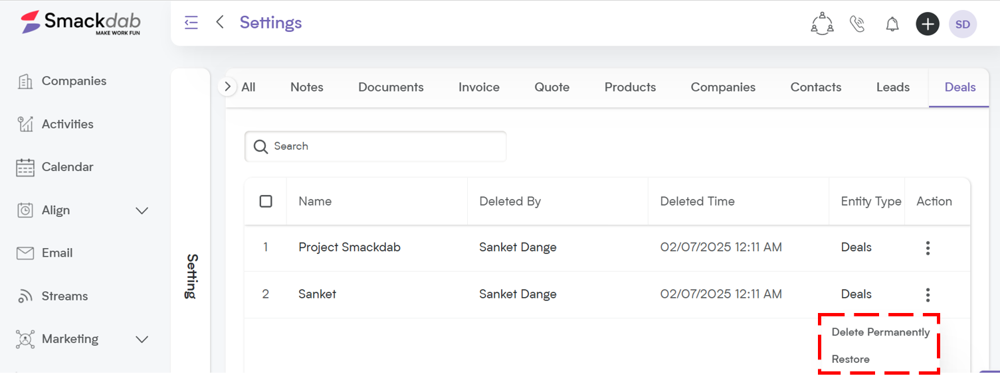Switch to the Contacts tab
This screenshot has height=376, width=1000.
pos(816,87)
